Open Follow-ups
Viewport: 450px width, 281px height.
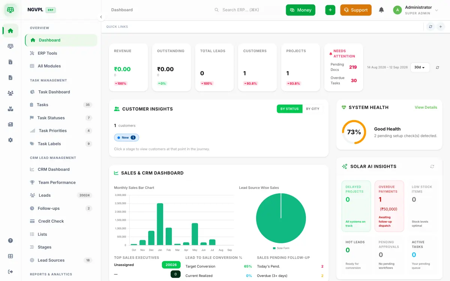(x=61, y=208)
